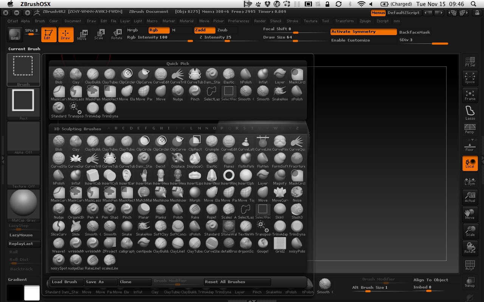
Task: Toggle Persp perspective view
Action: [470, 129]
